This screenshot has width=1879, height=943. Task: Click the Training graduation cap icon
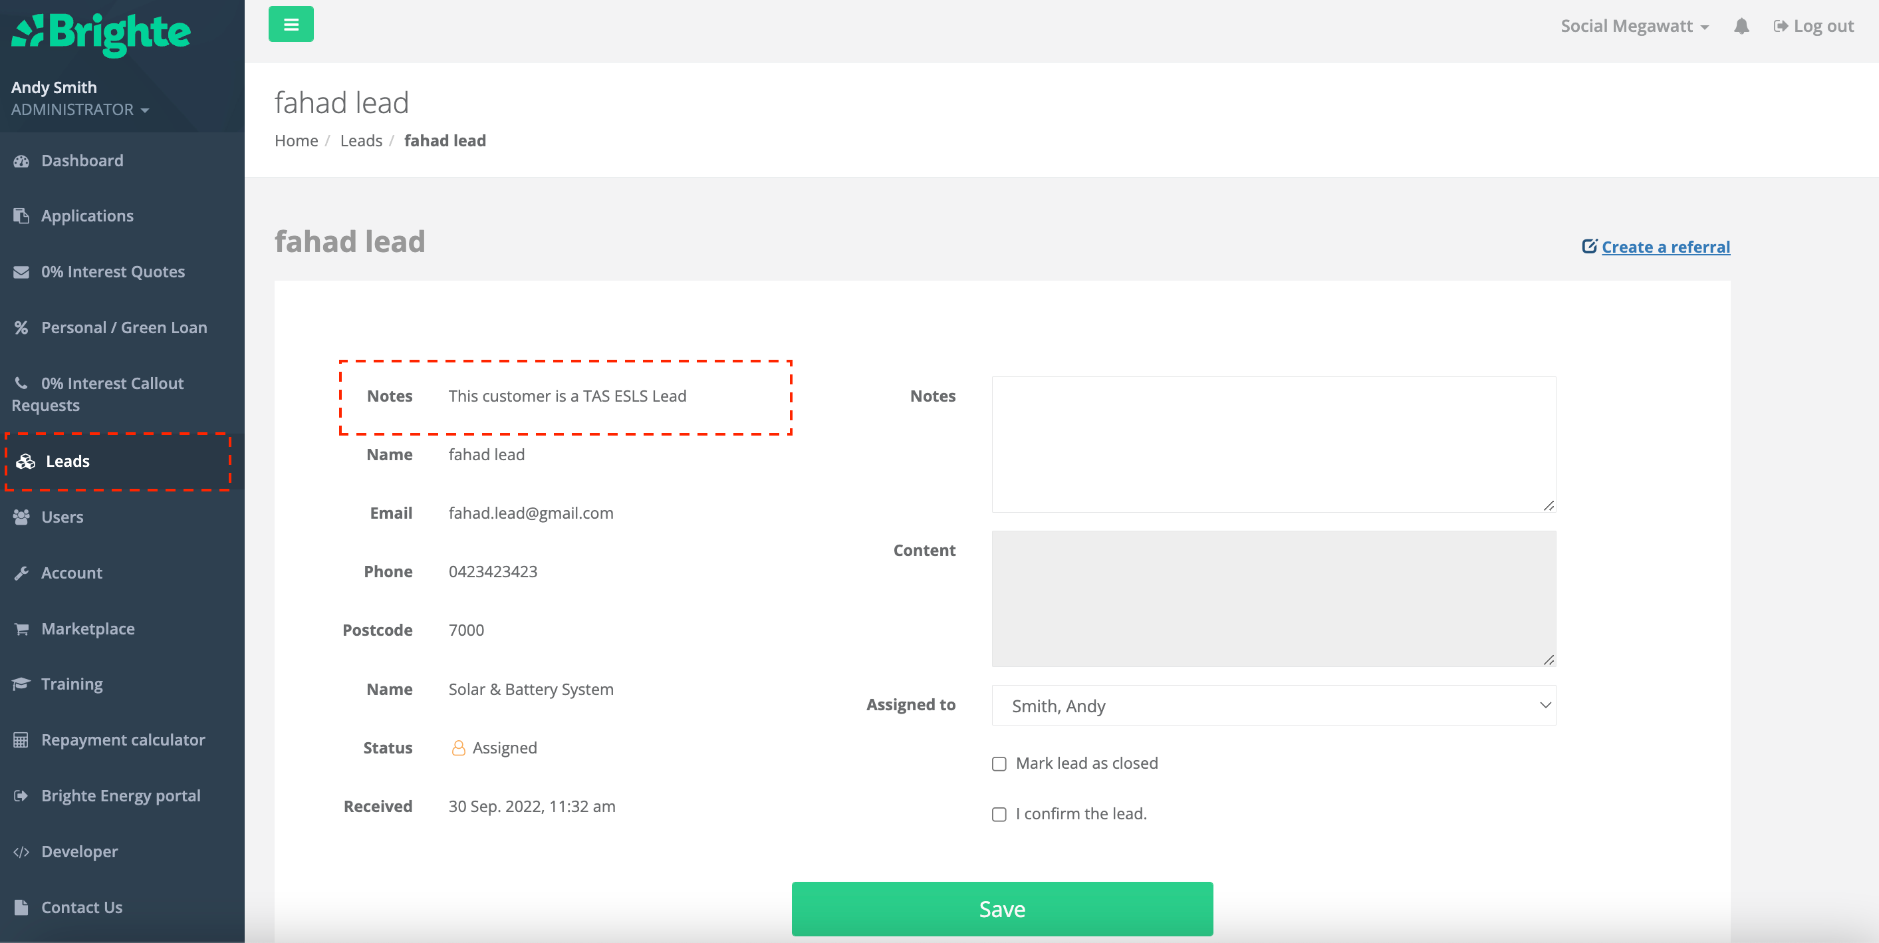[x=21, y=684]
